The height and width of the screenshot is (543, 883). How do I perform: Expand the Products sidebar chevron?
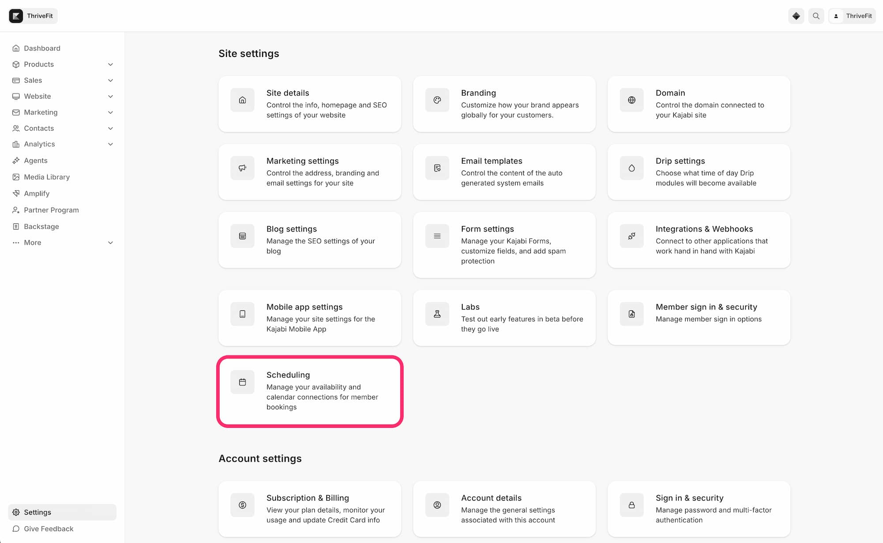[110, 64]
